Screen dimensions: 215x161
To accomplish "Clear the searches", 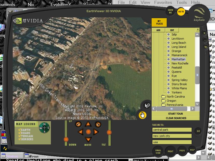I will (x=176, y=118).
